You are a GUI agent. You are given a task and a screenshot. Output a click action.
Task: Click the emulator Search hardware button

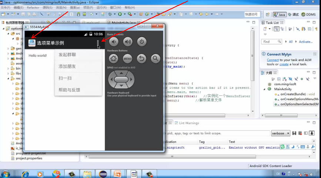tap(156, 59)
